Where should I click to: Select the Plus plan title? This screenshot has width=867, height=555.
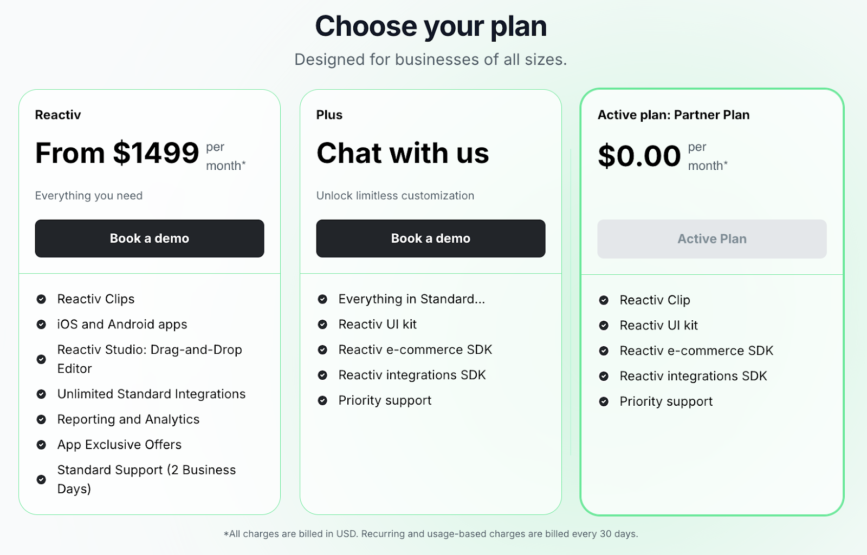329,115
